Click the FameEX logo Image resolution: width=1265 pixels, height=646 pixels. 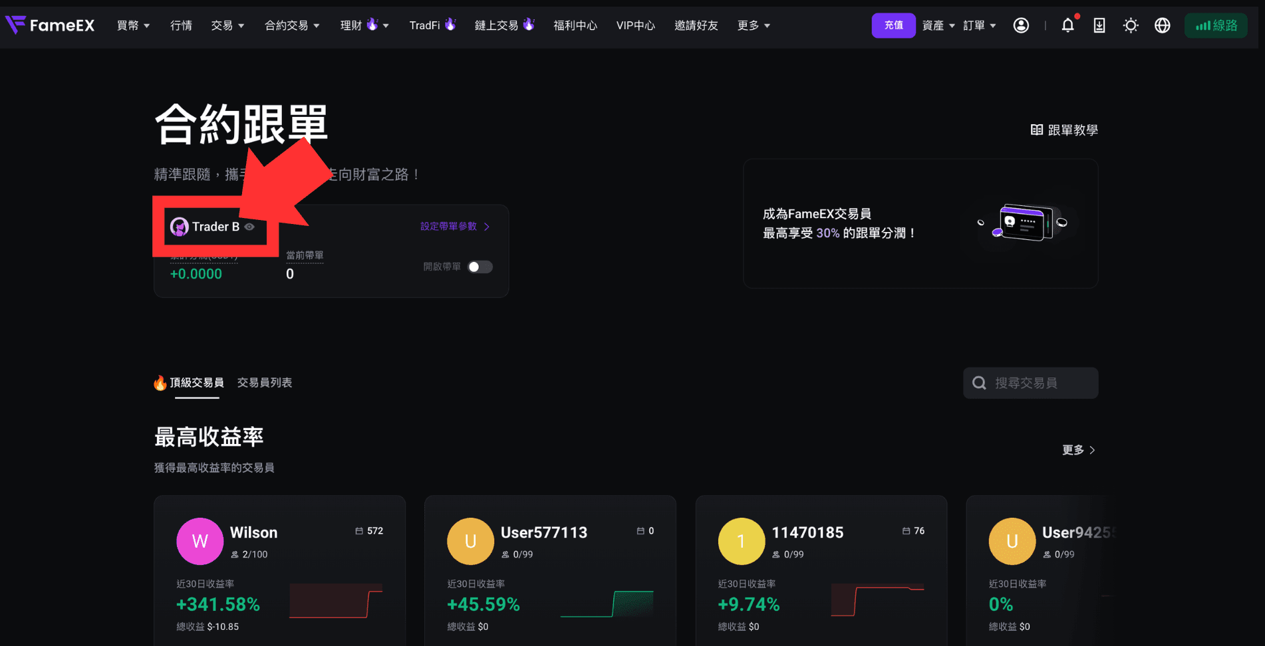tap(50, 25)
